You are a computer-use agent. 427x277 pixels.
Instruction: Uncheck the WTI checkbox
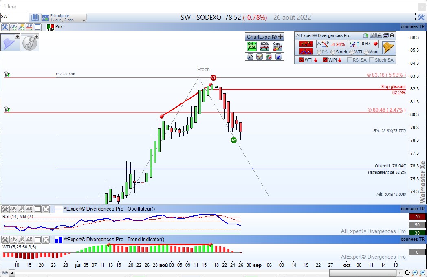302,60
